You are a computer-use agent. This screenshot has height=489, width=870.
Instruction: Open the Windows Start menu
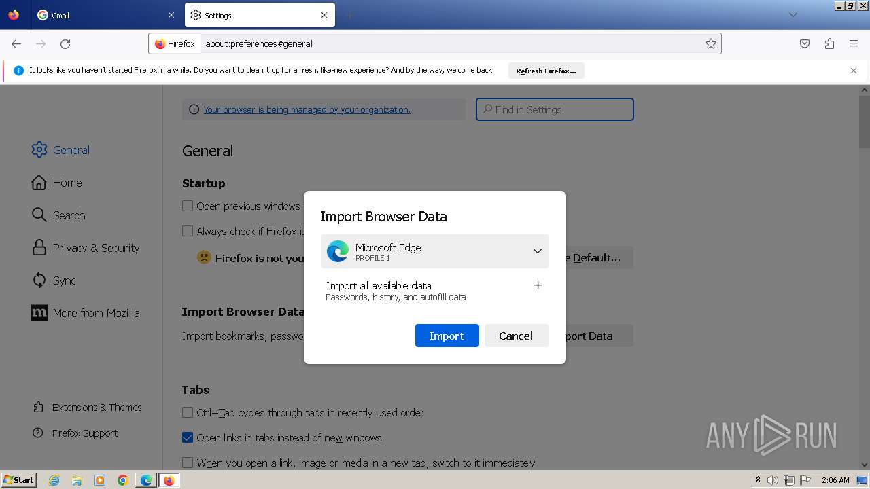coord(18,479)
